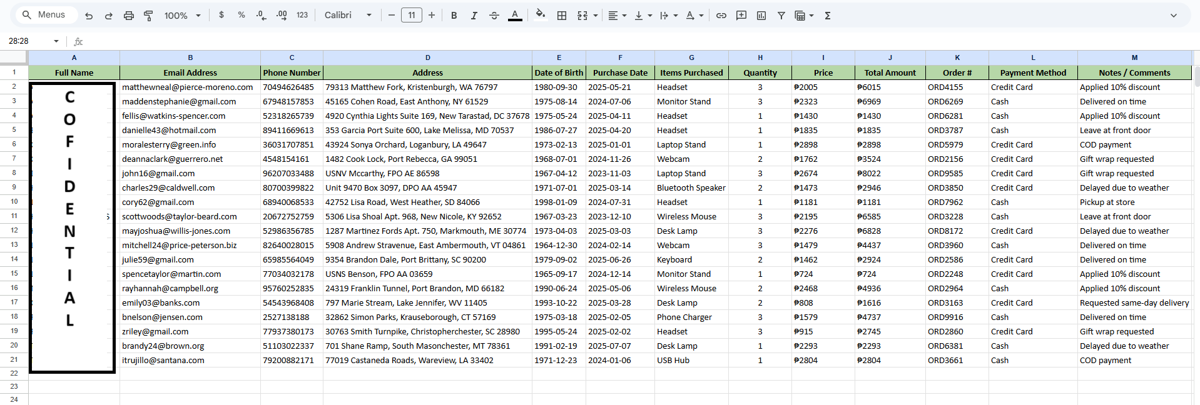The height and width of the screenshot is (405, 1200).
Task: Select column B header
Action: coord(190,57)
